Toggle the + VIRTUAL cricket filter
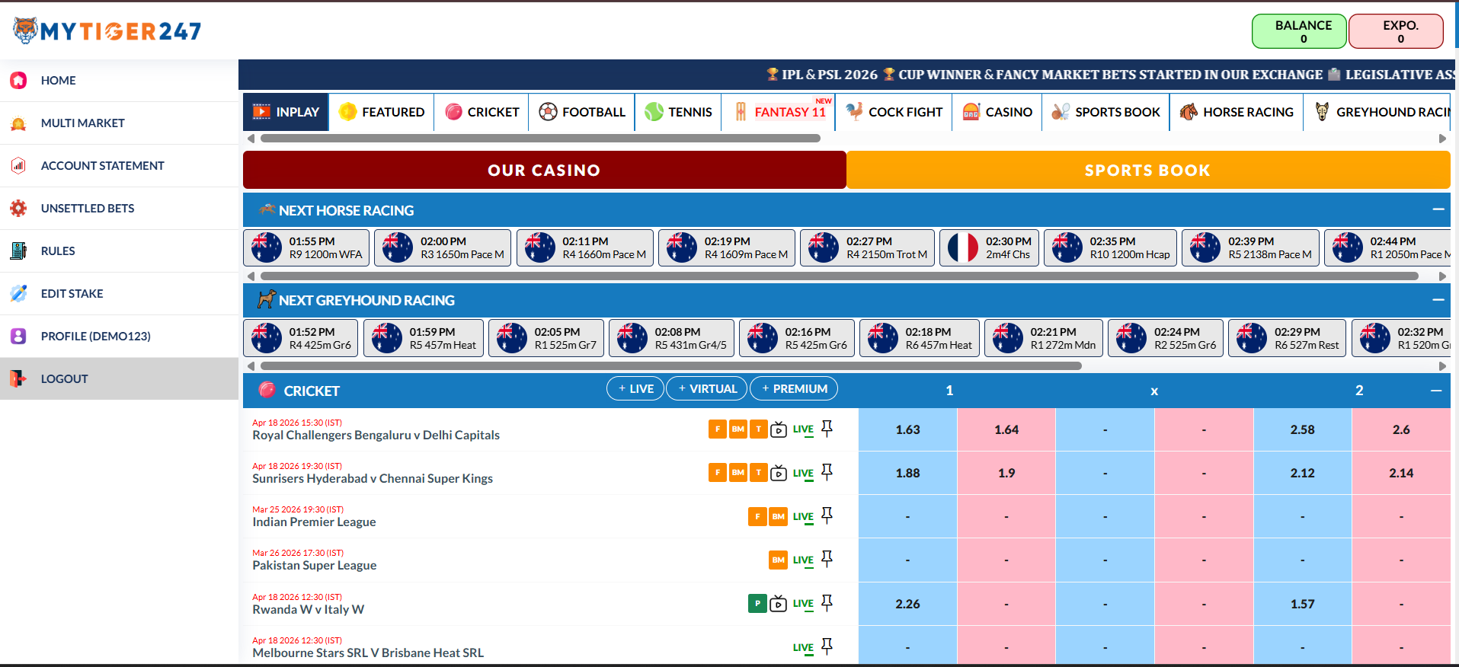Screen dimensions: 1459x667 707,388
